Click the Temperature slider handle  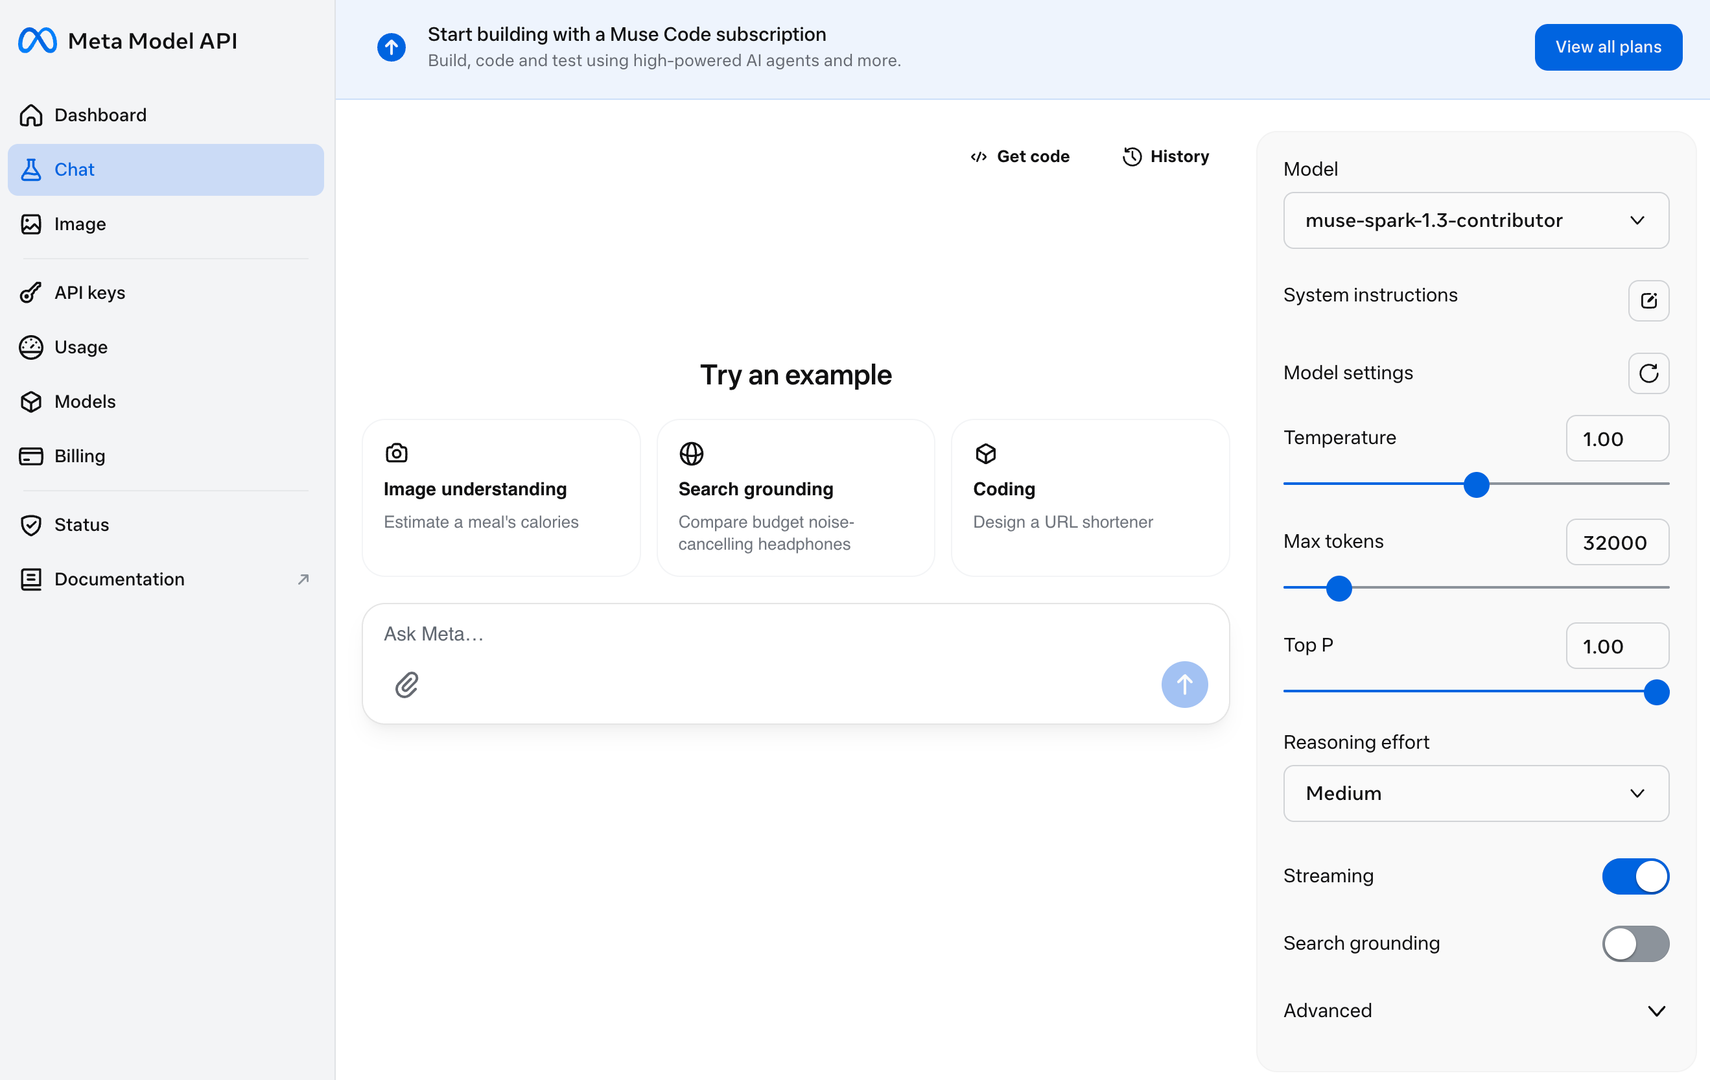[x=1477, y=485]
